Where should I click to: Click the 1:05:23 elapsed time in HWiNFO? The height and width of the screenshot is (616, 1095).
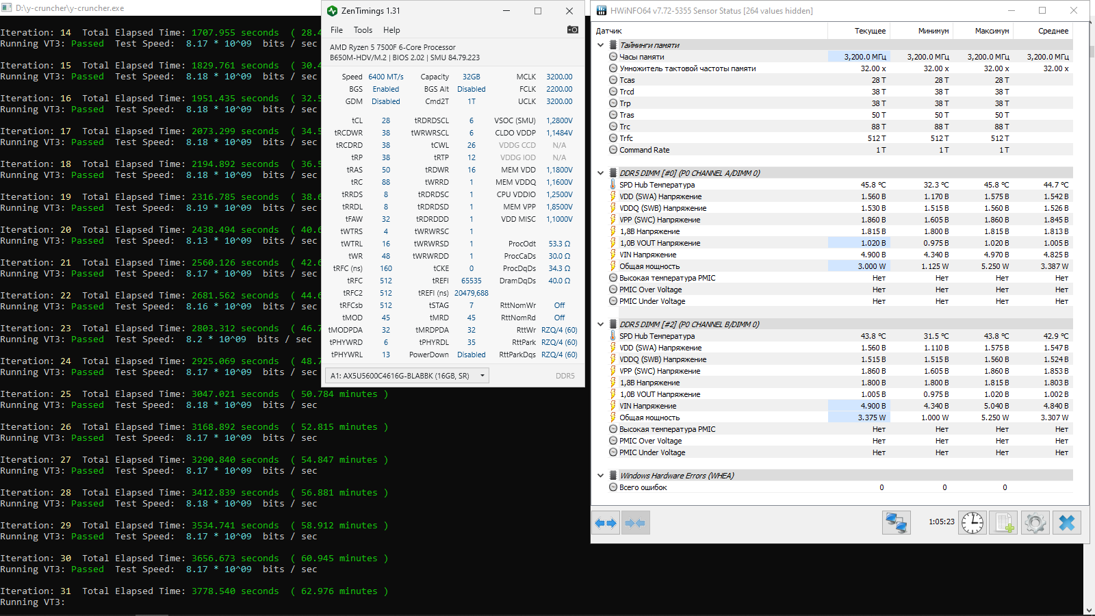click(942, 522)
